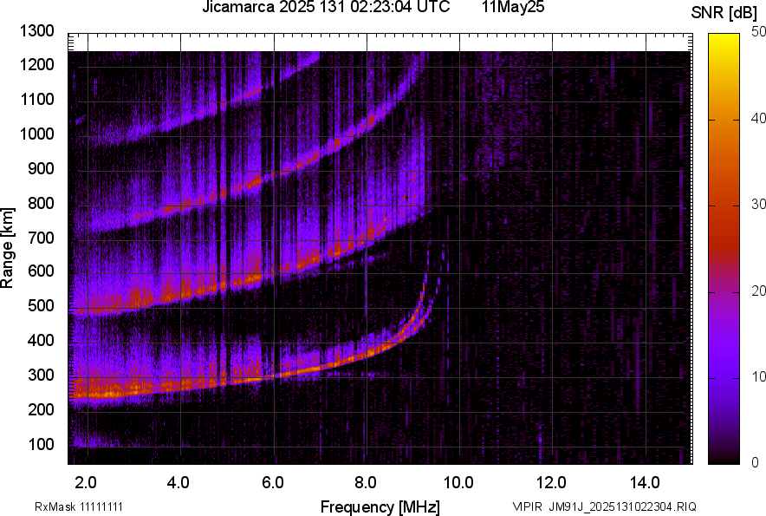Click the 300 range tick label
The width and height of the screenshot is (766, 516).
(41, 375)
